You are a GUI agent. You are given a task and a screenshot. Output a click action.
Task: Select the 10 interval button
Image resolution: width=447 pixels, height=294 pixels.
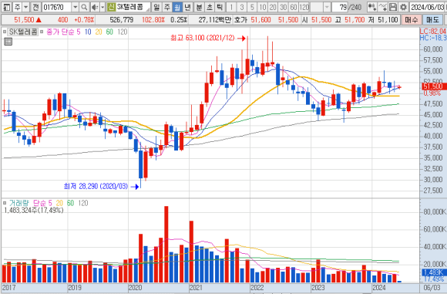click(x=263, y=7)
